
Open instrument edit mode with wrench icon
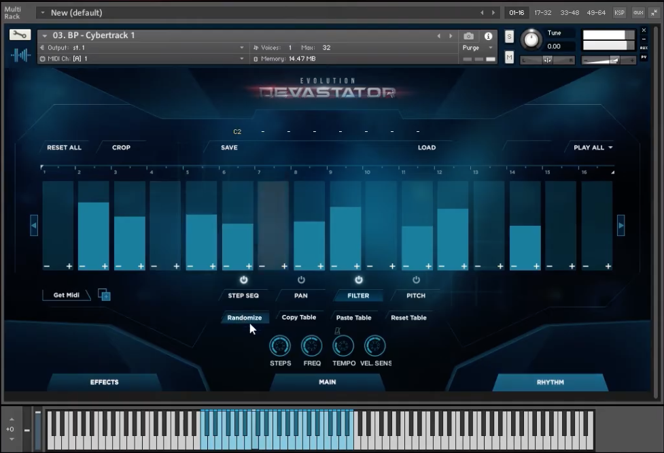click(20, 35)
